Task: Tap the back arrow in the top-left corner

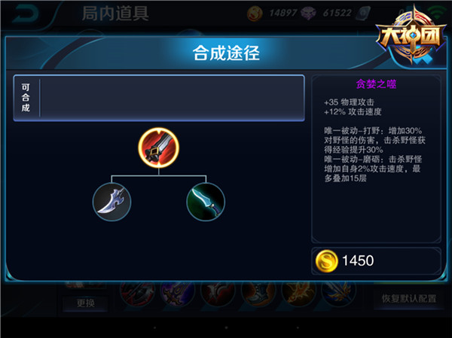Action: coord(26,14)
